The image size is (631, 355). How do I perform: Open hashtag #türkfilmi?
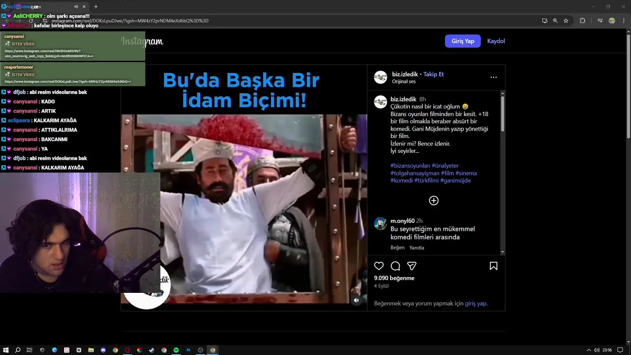pos(426,180)
